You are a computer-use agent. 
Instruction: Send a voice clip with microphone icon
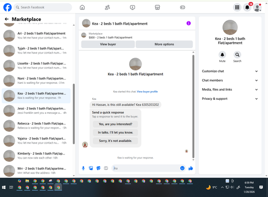(x=83, y=168)
